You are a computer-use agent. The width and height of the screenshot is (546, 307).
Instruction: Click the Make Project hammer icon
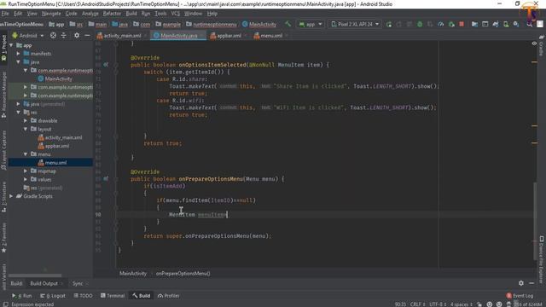[x=288, y=24]
